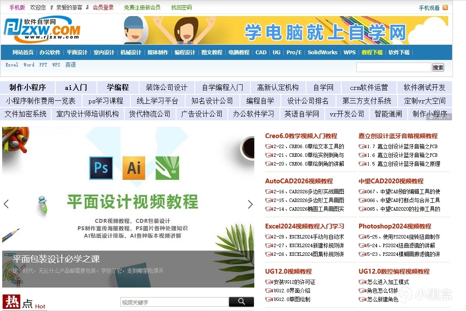Go to previous slide with left arrow
Viewport: 466px width, 311px height.
coord(6,204)
